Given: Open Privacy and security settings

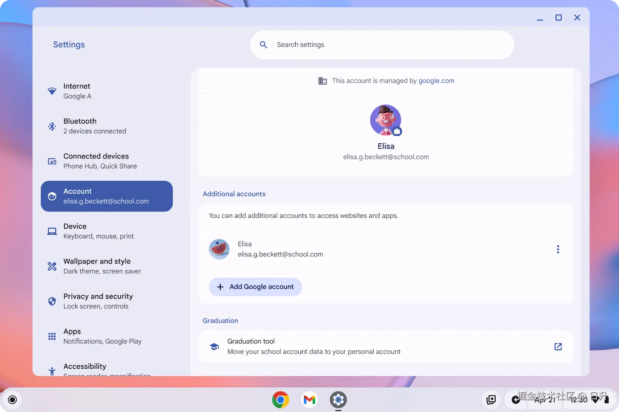Looking at the screenshot, I should click(x=107, y=301).
